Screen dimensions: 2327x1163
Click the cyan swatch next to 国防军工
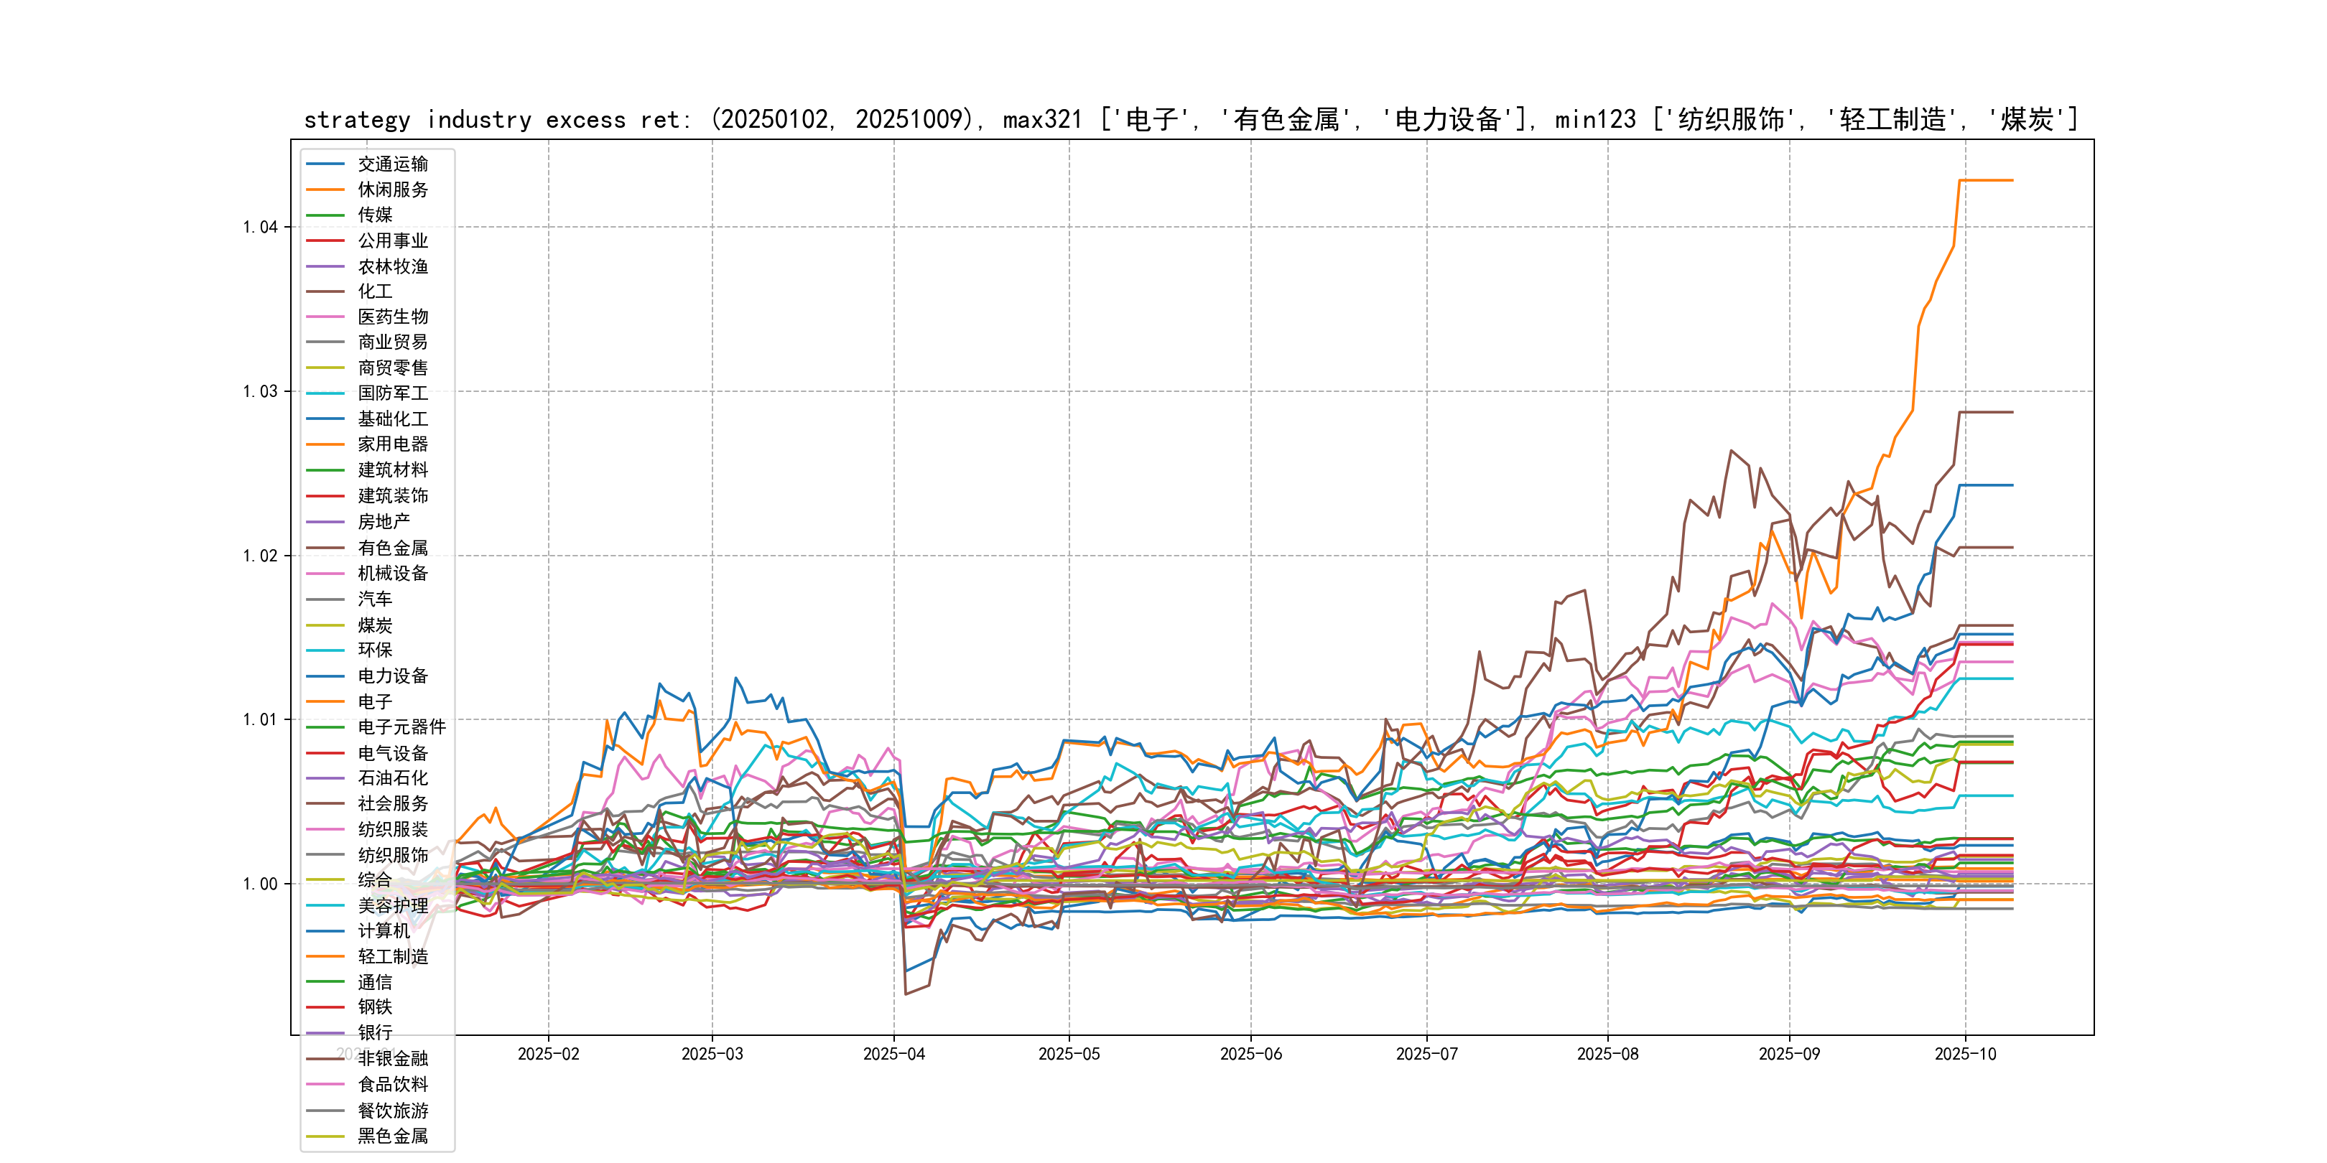pyautogui.click(x=325, y=393)
